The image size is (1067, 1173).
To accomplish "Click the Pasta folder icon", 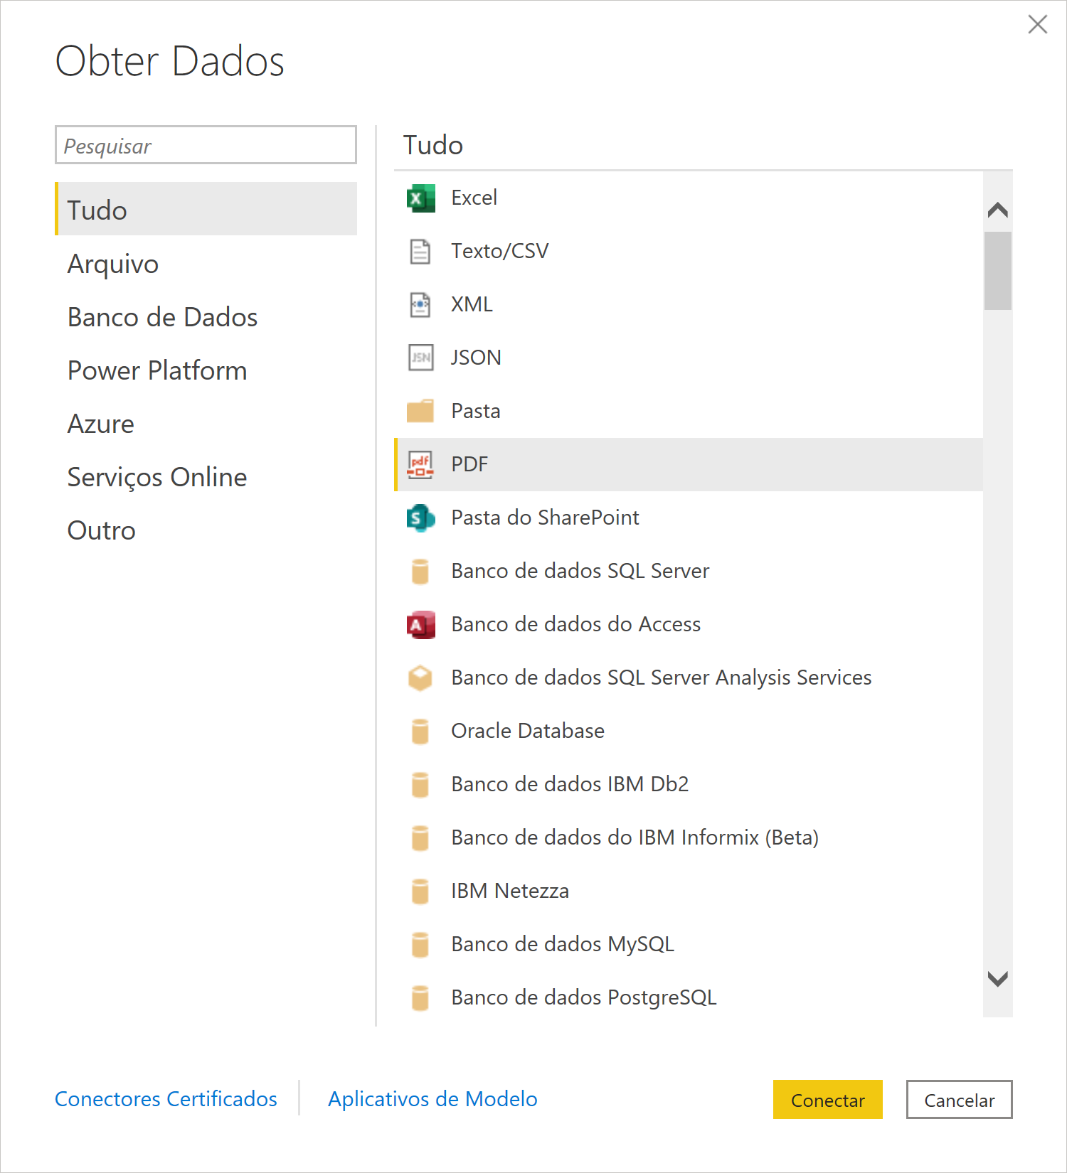I will (420, 411).
